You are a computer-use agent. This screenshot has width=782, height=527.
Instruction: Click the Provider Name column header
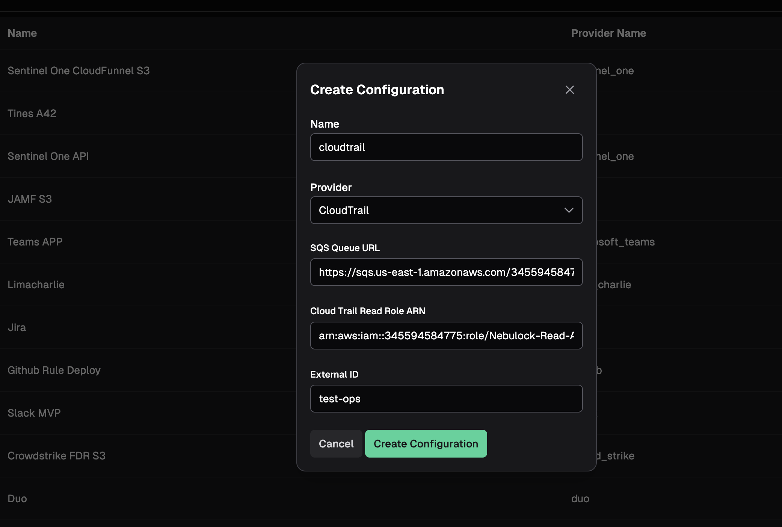(x=608, y=33)
